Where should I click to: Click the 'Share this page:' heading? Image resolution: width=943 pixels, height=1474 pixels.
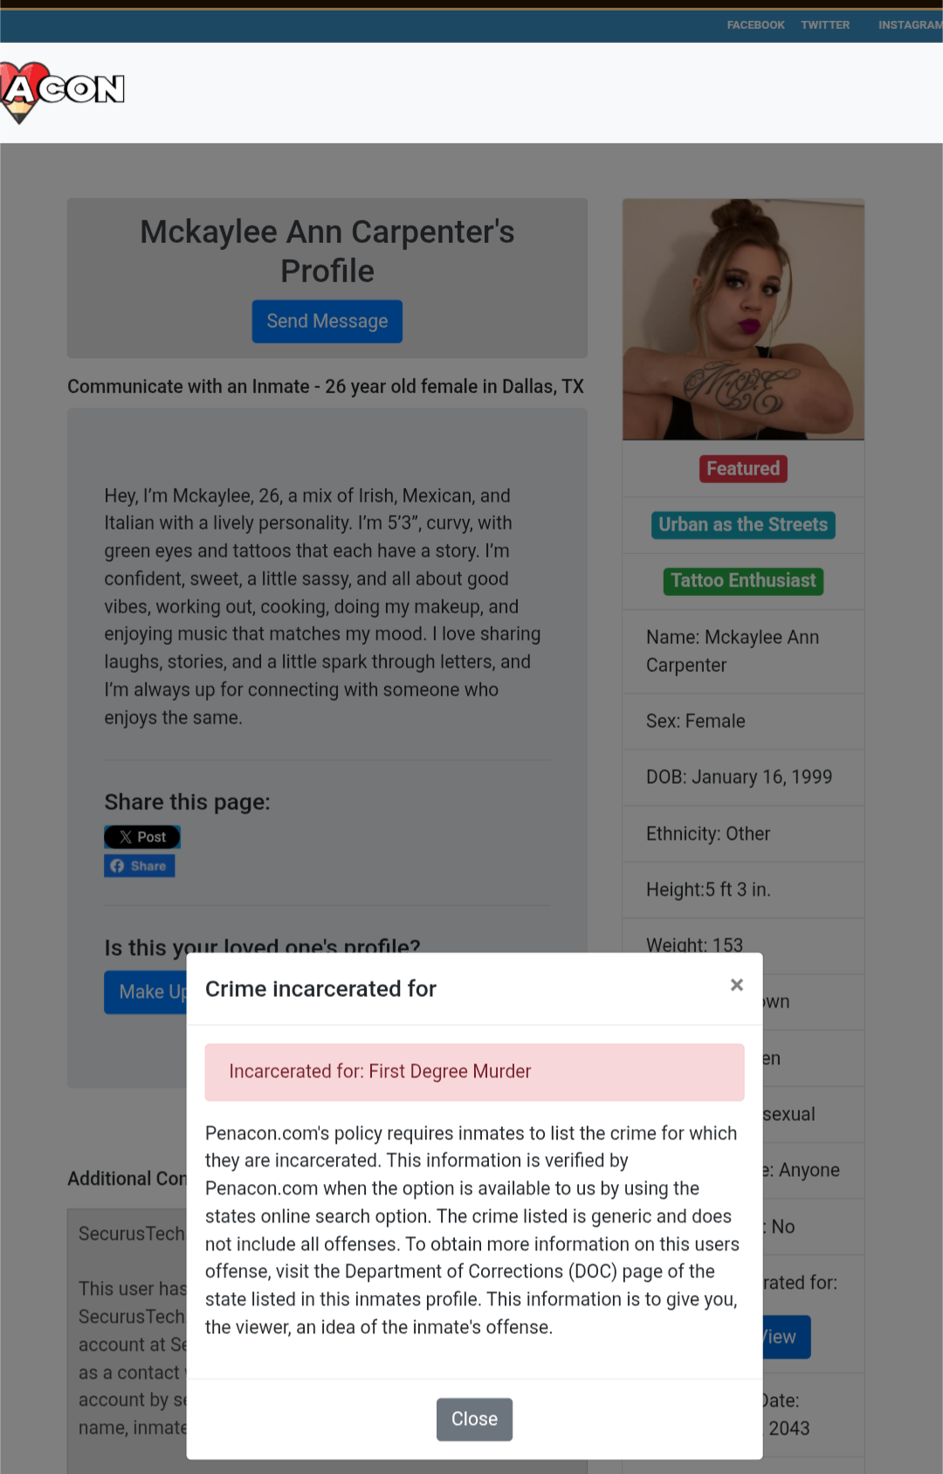pos(188,802)
